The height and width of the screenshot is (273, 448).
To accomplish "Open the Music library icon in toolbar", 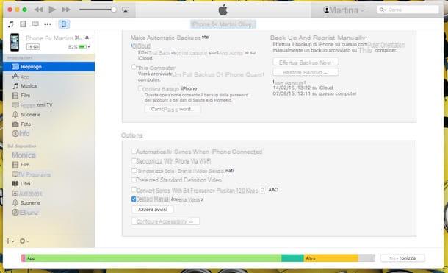I will [x=11, y=24].
